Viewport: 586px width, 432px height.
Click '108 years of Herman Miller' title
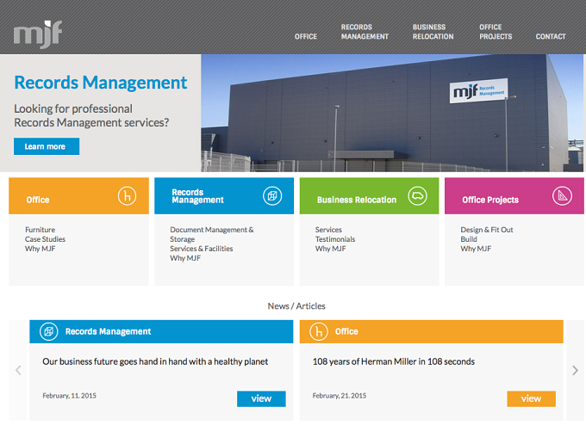(x=394, y=362)
